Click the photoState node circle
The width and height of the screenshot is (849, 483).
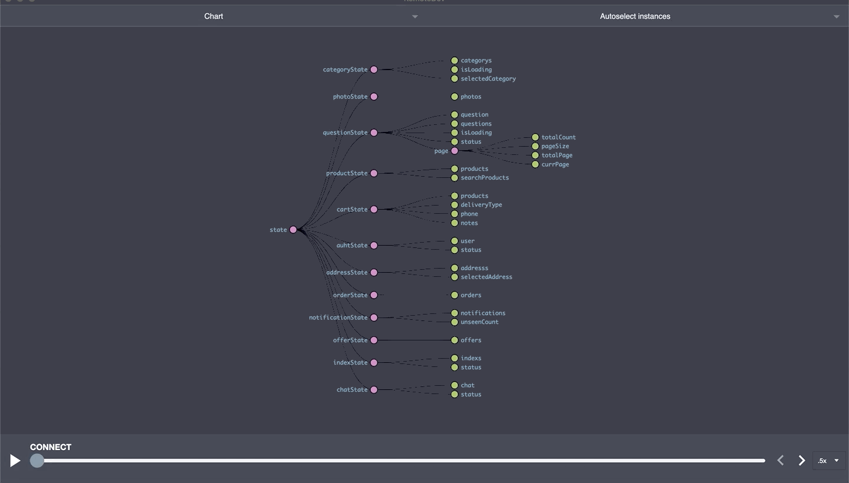pyautogui.click(x=374, y=97)
